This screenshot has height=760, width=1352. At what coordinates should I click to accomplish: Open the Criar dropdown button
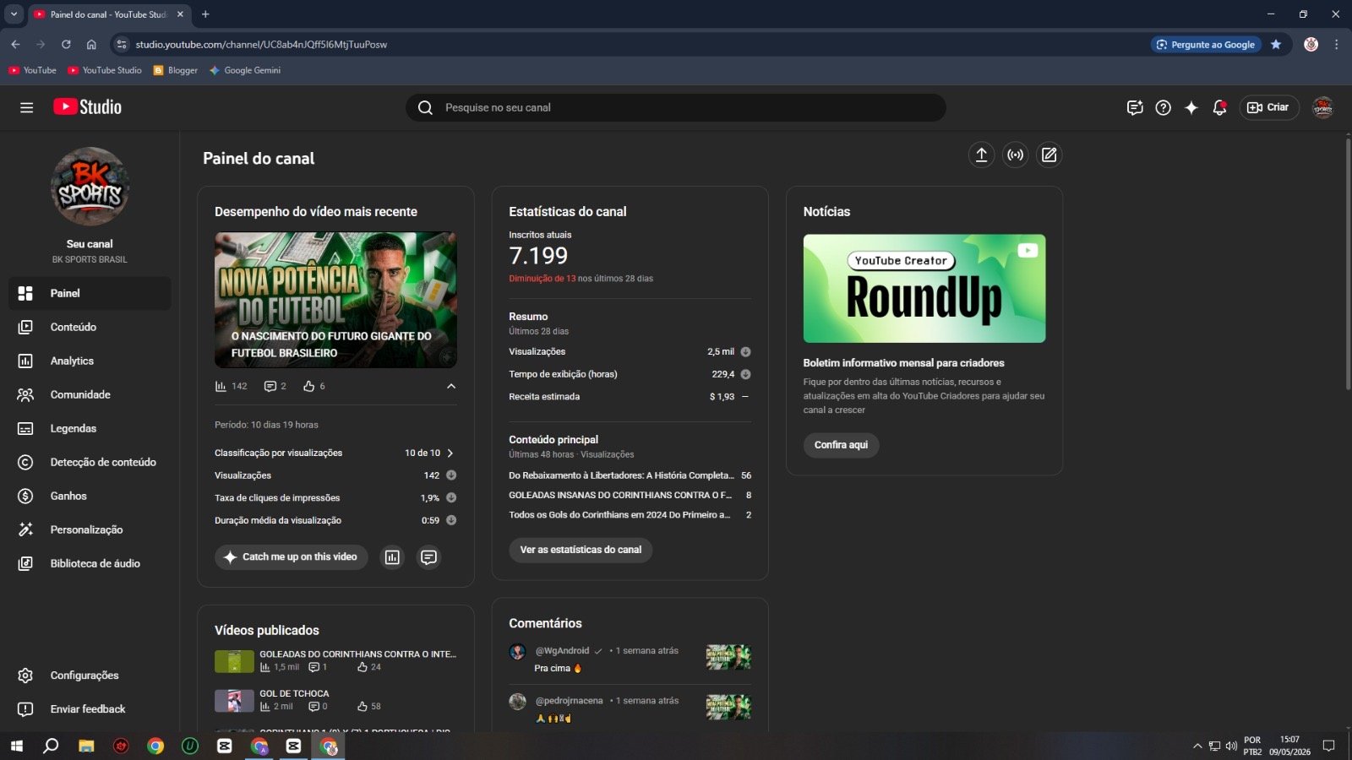(1269, 107)
